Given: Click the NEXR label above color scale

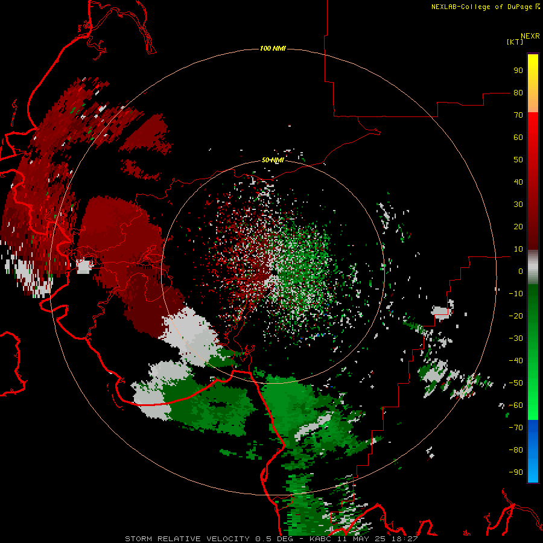Looking at the screenshot, I should (x=530, y=36).
